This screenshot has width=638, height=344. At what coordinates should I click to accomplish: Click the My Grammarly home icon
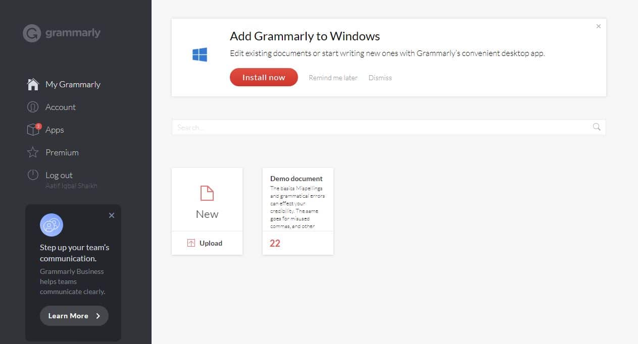pos(33,84)
